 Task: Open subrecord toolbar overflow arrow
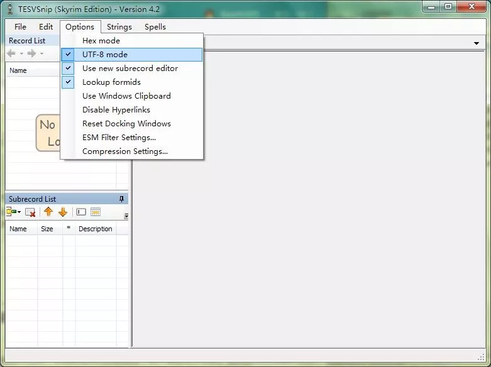(x=126, y=216)
